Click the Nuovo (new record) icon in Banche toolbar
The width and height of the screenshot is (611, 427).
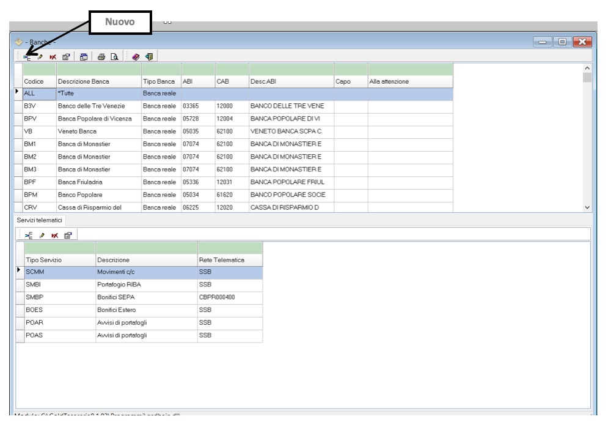tap(27, 57)
